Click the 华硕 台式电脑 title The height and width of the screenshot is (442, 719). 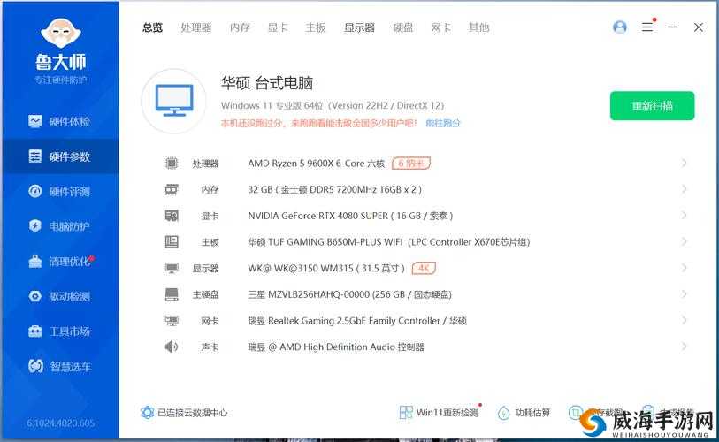coord(267,83)
